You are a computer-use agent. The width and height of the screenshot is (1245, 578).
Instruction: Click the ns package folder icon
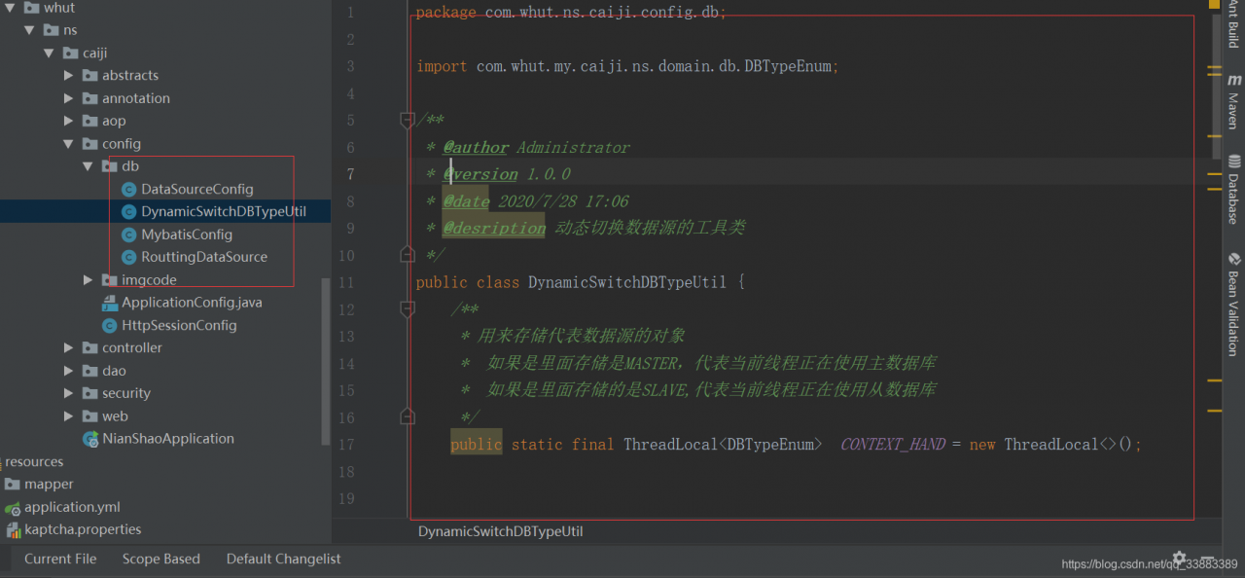tap(51, 30)
